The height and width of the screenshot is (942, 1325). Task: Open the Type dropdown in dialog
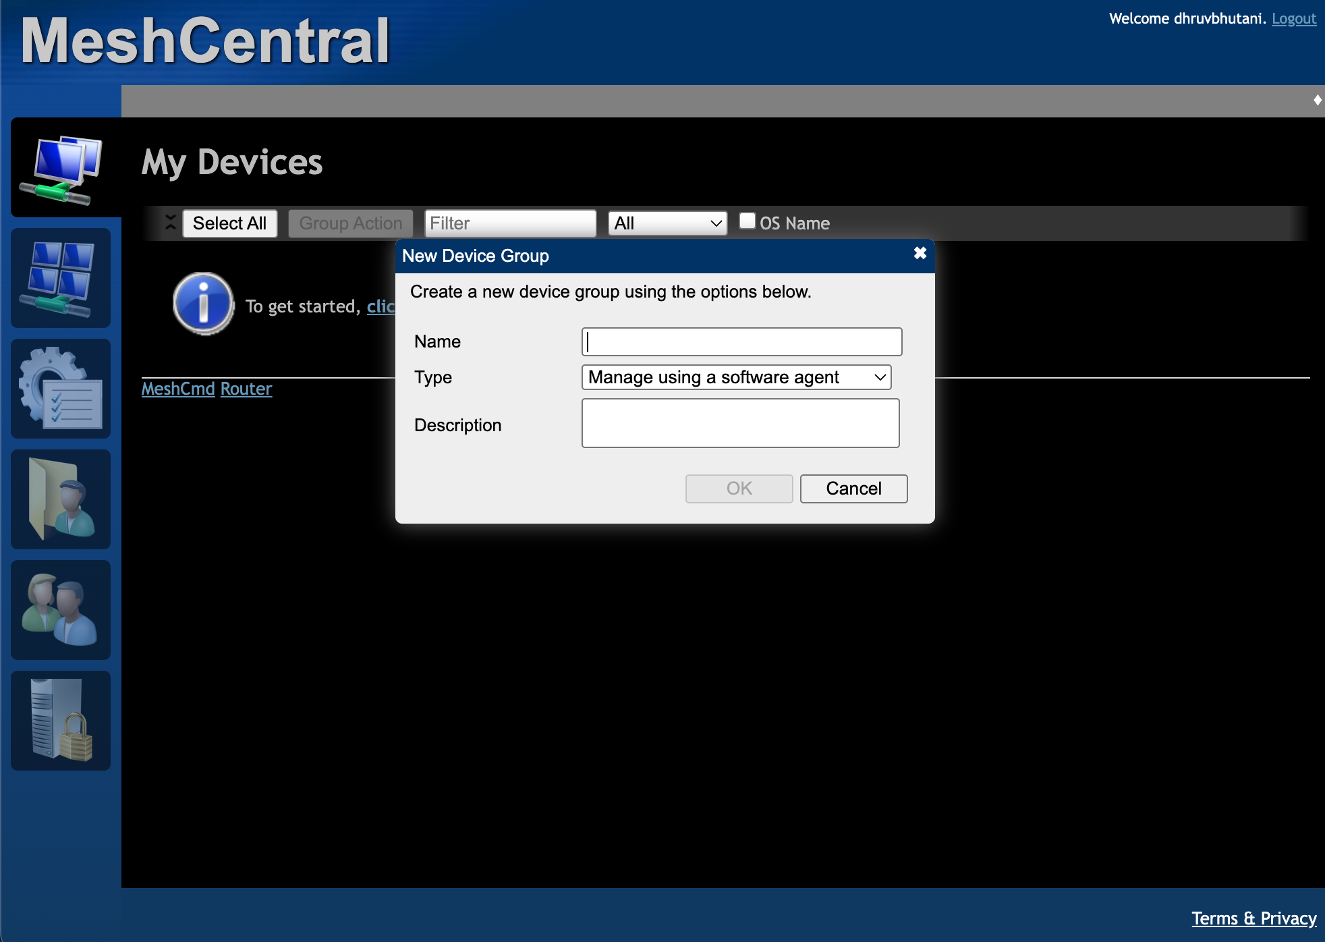(737, 377)
